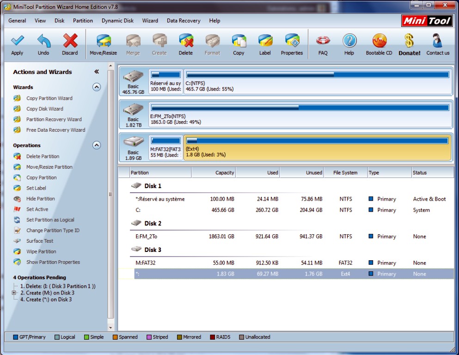Click the Delete toolbar icon

[186, 44]
